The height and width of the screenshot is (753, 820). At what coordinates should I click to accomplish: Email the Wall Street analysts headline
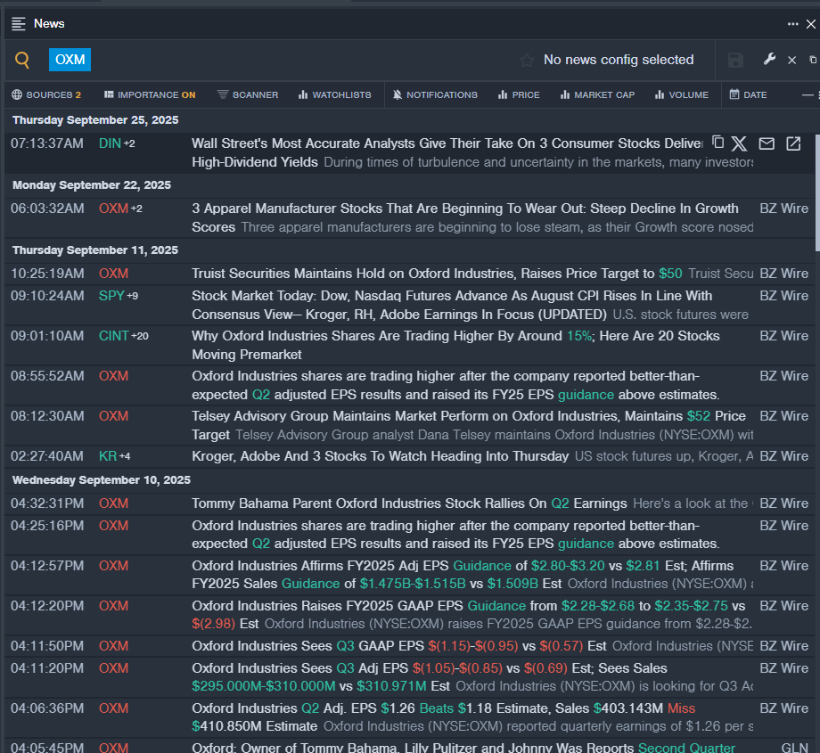pos(767,143)
